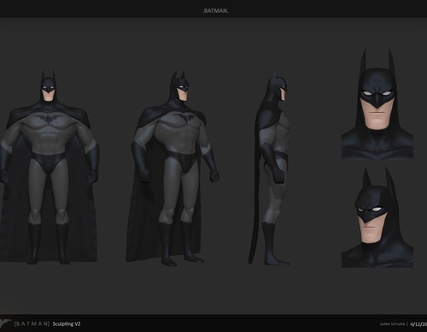Click the bat logo in footer corner
Image resolution: width=427 pixels, height=332 pixels.
click(5, 323)
